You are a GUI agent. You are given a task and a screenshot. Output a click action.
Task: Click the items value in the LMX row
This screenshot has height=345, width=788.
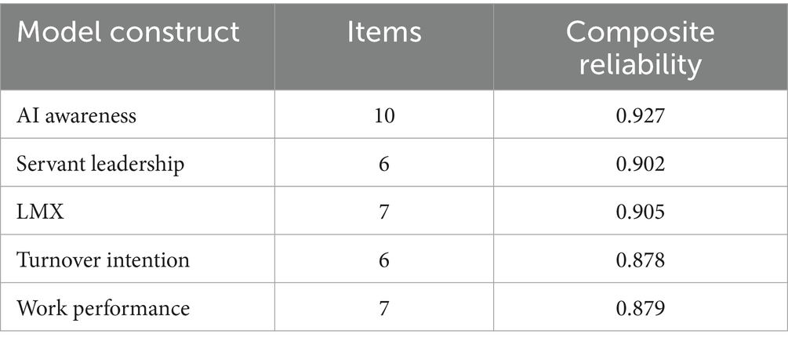[x=384, y=212]
